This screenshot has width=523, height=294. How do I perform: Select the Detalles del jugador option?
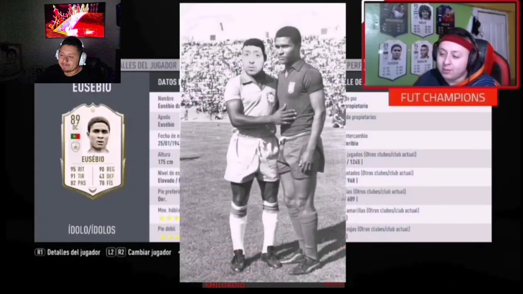pos(74,252)
